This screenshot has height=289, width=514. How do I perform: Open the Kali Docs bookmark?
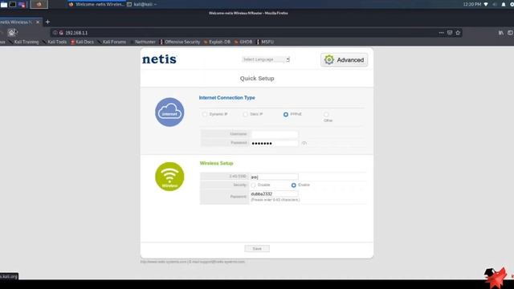[x=82, y=42]
